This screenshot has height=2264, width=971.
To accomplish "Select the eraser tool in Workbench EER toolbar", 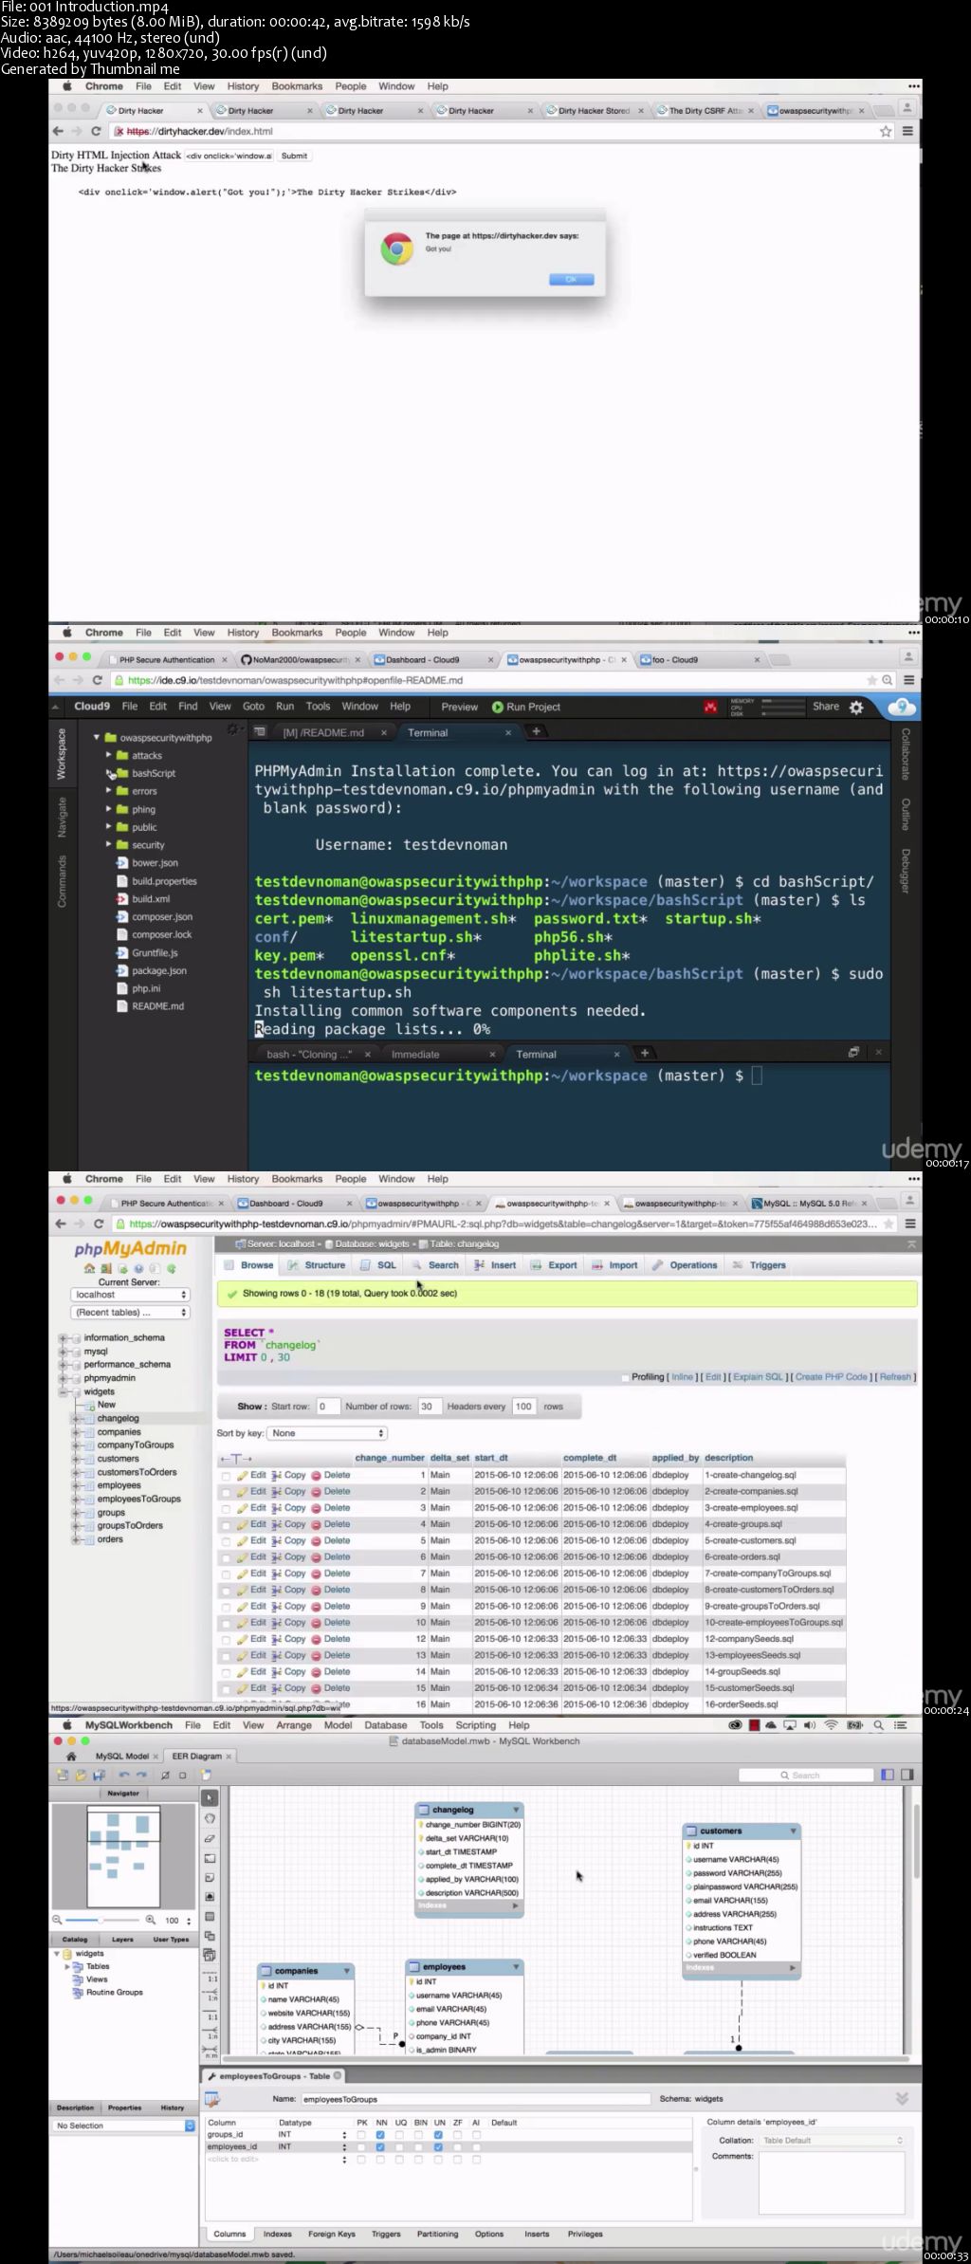I will click(x=210, y=1837).
